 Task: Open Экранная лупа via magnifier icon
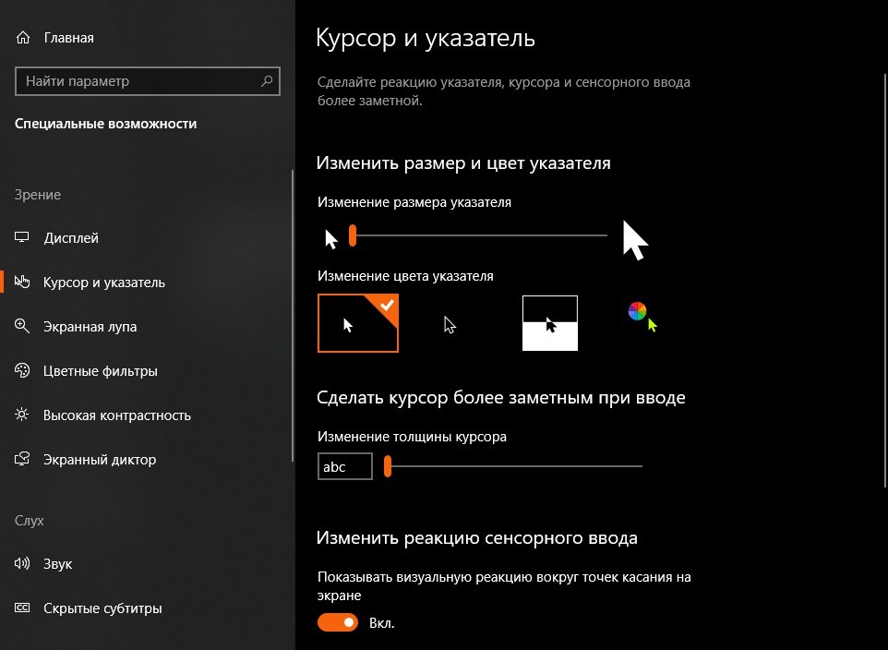[23, 327]
